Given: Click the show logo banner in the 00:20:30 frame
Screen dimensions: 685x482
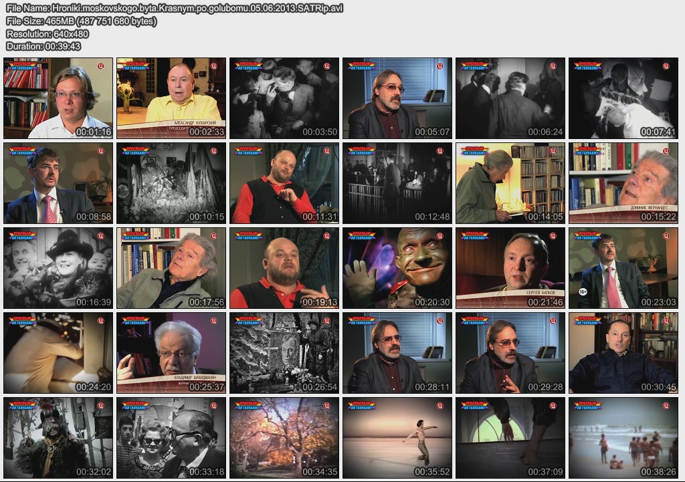Looking at the screenshot, I should pos(361,236).
